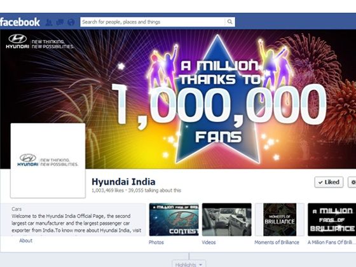Click the Facebook logo in the header
The height and width of the screenshot is (267, 356).
coord(20,22)
